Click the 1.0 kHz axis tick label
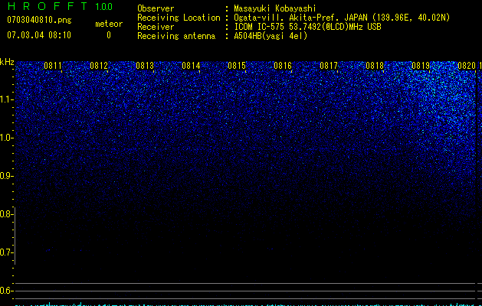The width and height of the screenshot is (482, 306). [x=6, y=138]
